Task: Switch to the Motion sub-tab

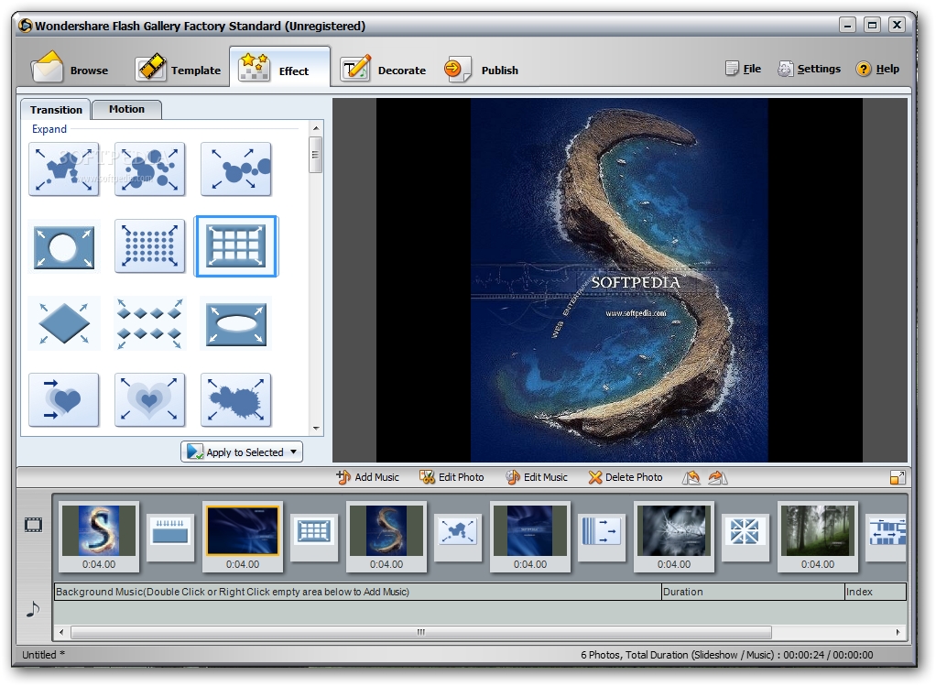Action: tap(126, 109)
